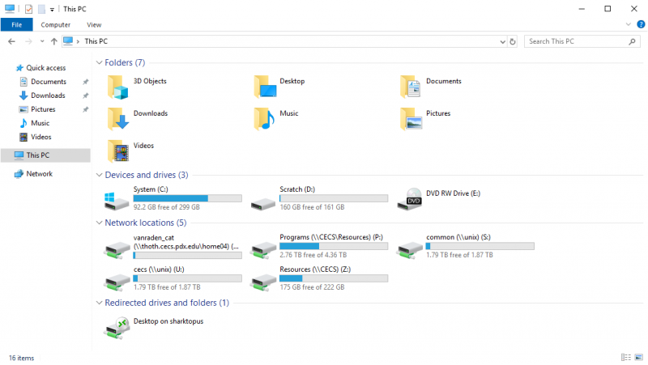The height and width of the screenshot is (365, 648).
Task: Select This PC in navigation pane
Action: pos(45,155)
